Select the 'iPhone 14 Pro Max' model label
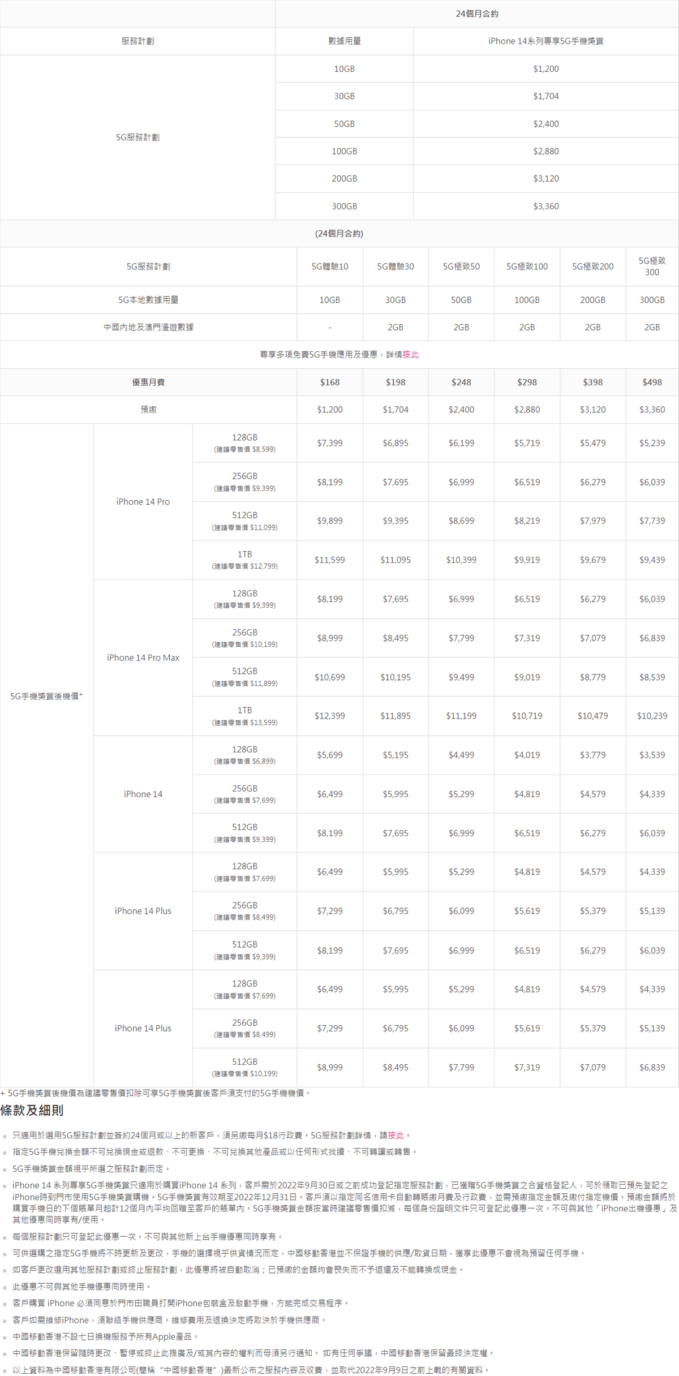This screenshot has width=679, height=1376. (x=143, y=657)
